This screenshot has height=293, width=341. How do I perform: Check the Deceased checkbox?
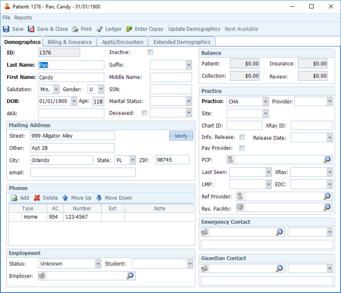144,113
